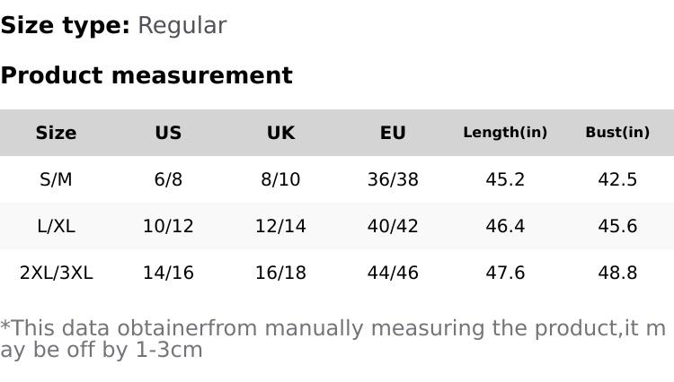Click the 46.4 length value
The width and height of the screenshot is (674, 382).
[505, 226]
